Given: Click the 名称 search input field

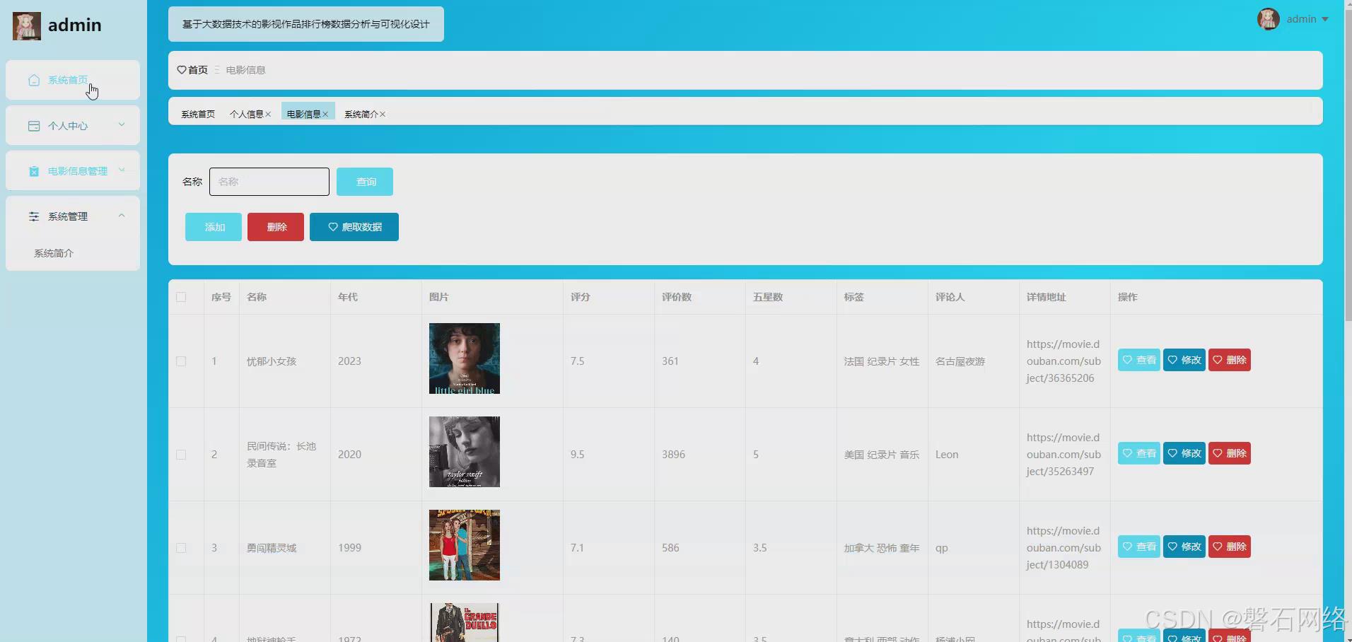Looking at the screenshot, I should (x=269, y=182).
